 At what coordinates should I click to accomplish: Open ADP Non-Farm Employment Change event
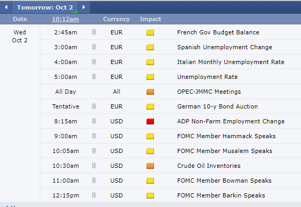pyautogui.click(x=231, y=121)
